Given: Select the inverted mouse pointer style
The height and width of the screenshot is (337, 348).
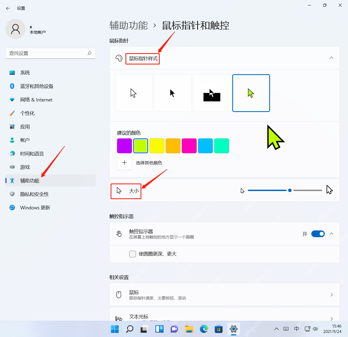Looking at the screenshot, I should [212, 93].
